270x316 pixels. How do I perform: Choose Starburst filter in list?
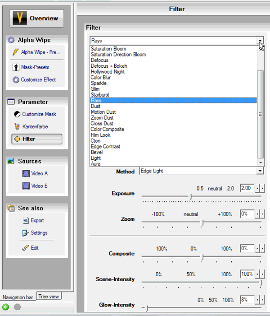[x=100, y=95]
